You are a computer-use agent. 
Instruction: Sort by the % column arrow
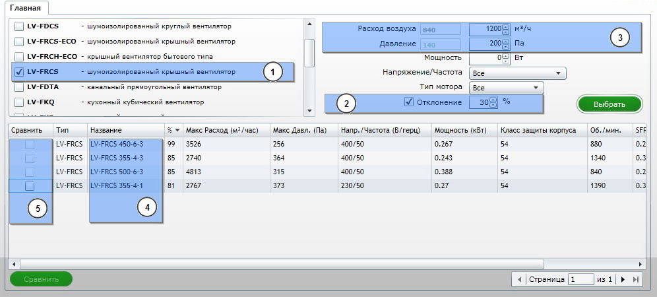pyautogui.click(x=177, y=131)
